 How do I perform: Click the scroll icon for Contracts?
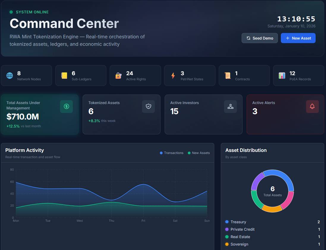click(228, 76)
